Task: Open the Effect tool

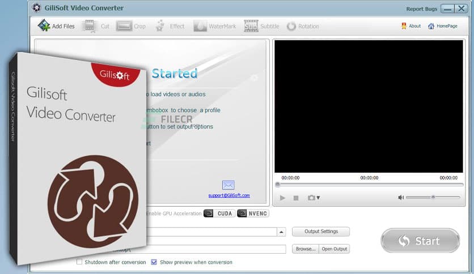Action: pos(170,26)
